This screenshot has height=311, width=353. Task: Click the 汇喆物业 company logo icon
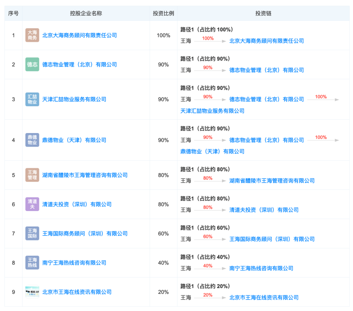[32, 99]
